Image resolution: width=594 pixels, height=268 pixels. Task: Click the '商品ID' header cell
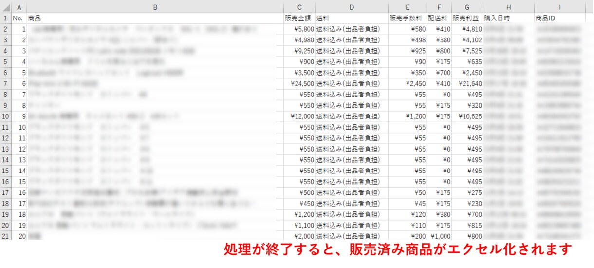tap(560, 18)
